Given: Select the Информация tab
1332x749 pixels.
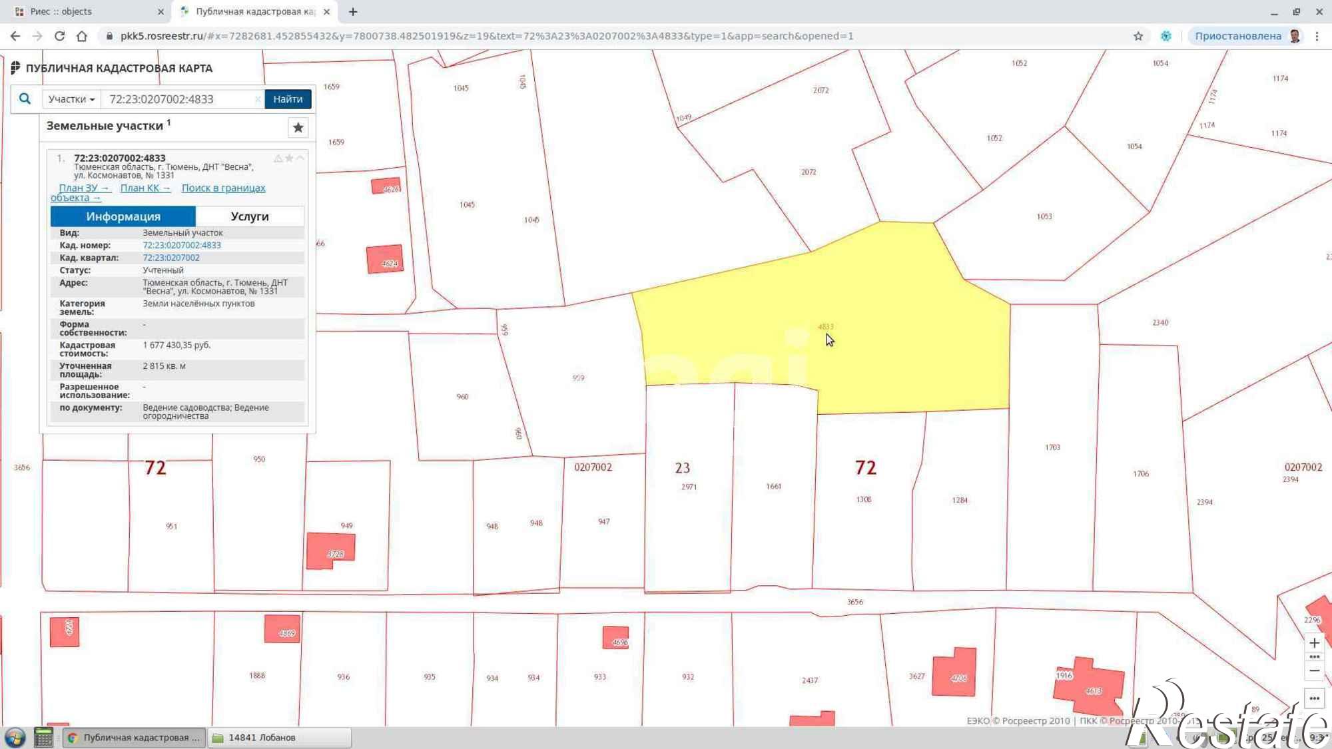Looking at the screenshot, I should [123, 216].
